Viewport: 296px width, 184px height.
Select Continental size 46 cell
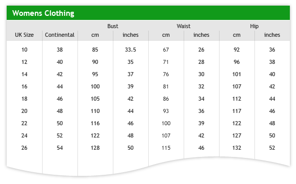(x=60, y=99)
